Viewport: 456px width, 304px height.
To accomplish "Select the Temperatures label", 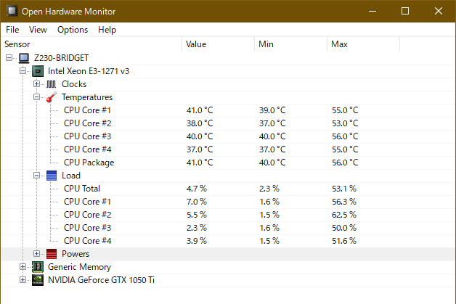I will tap(87, 97).
